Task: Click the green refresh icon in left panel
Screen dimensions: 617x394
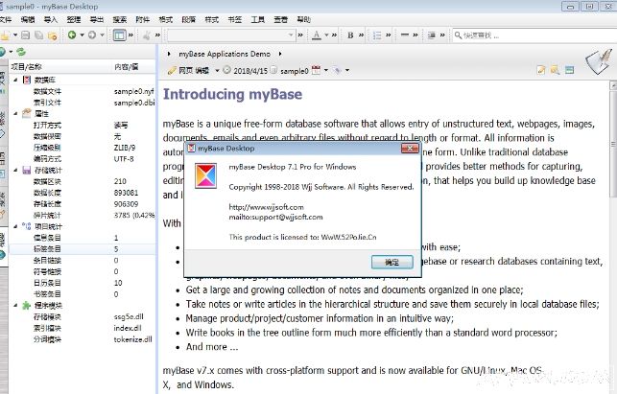Action: pos(21,52)
